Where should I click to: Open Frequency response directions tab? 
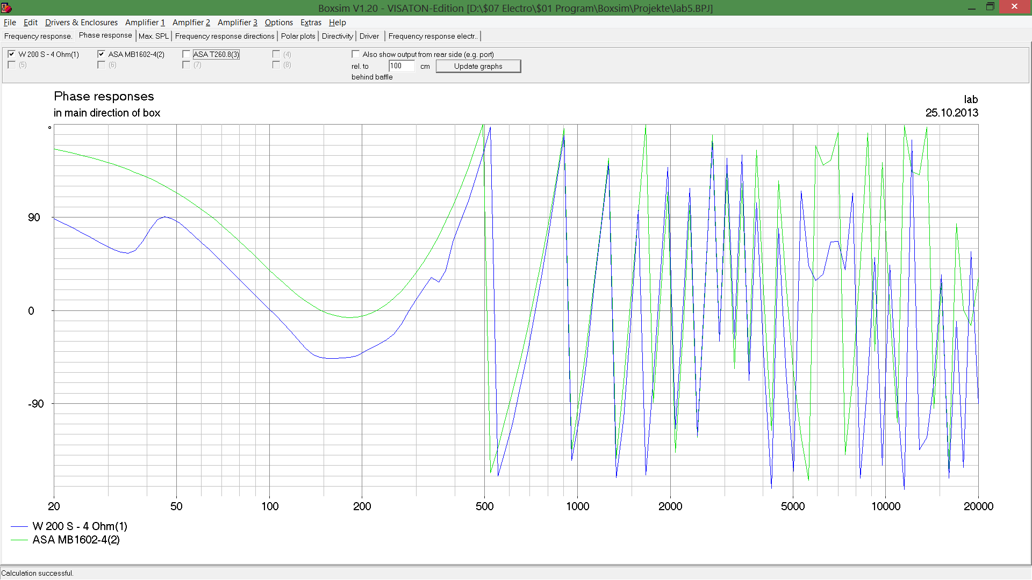click(224, 36)
